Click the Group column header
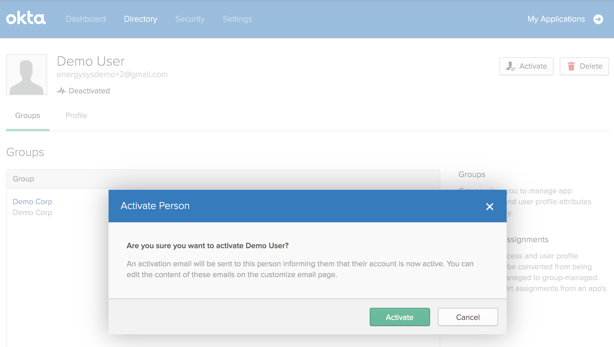The image size is (614, 347). coord(23,179)
